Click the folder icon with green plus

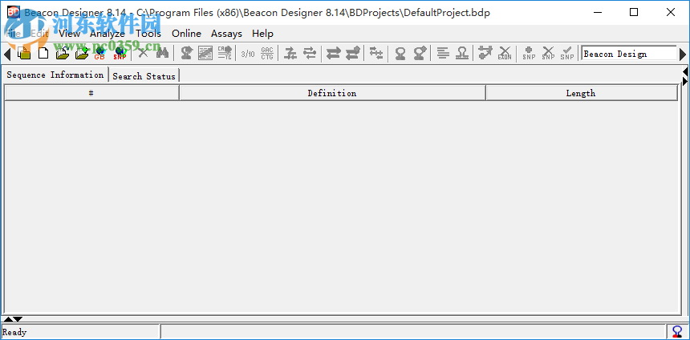click(x=82, y=53)
